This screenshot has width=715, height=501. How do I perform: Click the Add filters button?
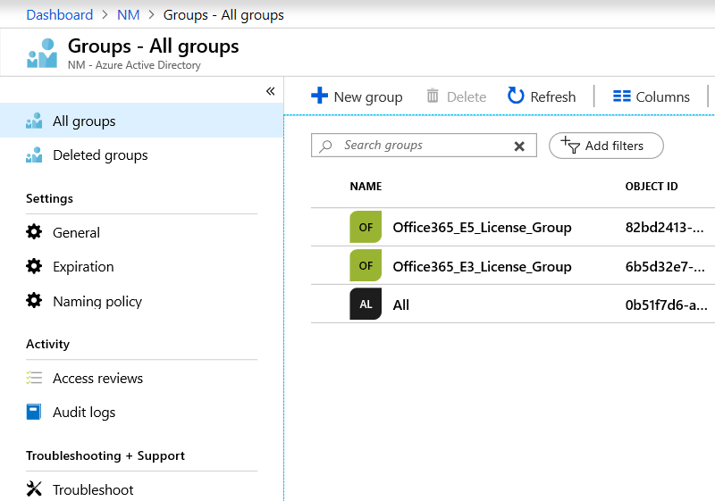point(606,146)
